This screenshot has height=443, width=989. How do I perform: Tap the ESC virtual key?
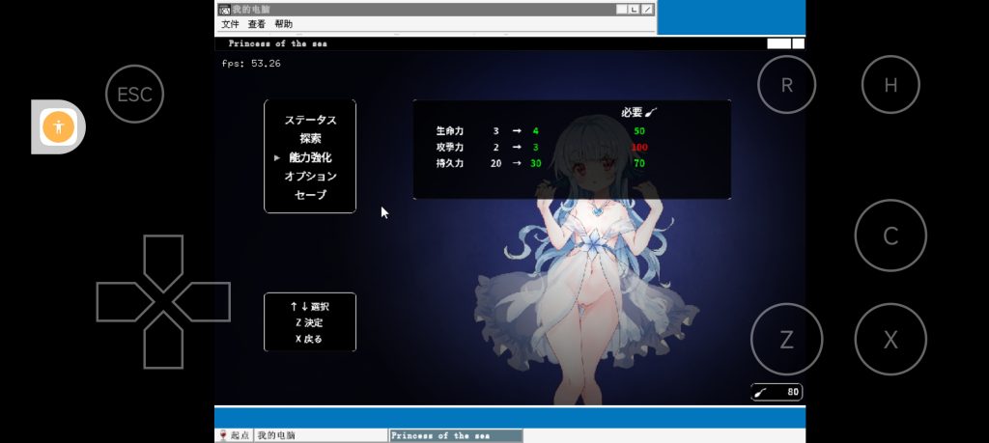coord(134,94)
